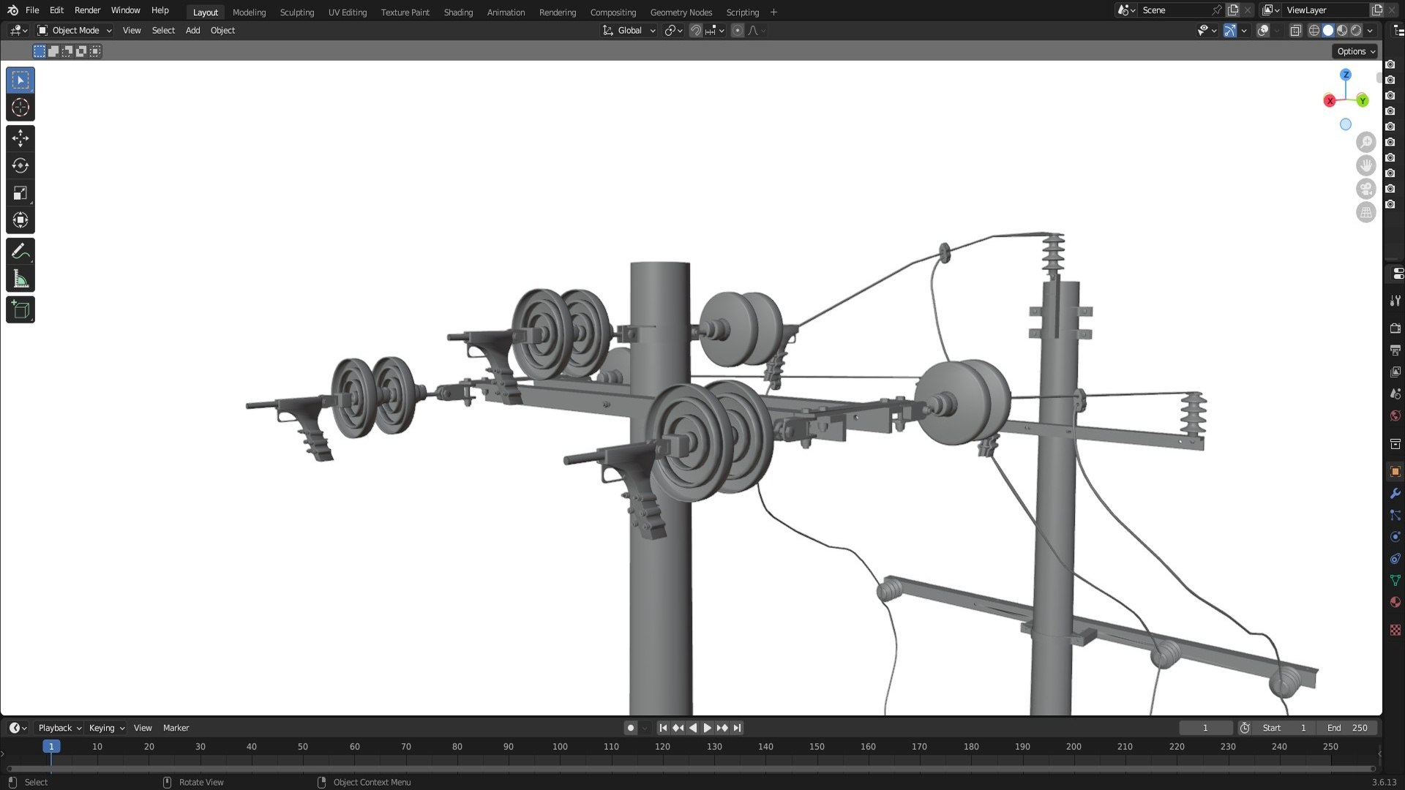Click the Zoom viewport gizmo button
This screenshot has height=790, width=1405.
1365,142
